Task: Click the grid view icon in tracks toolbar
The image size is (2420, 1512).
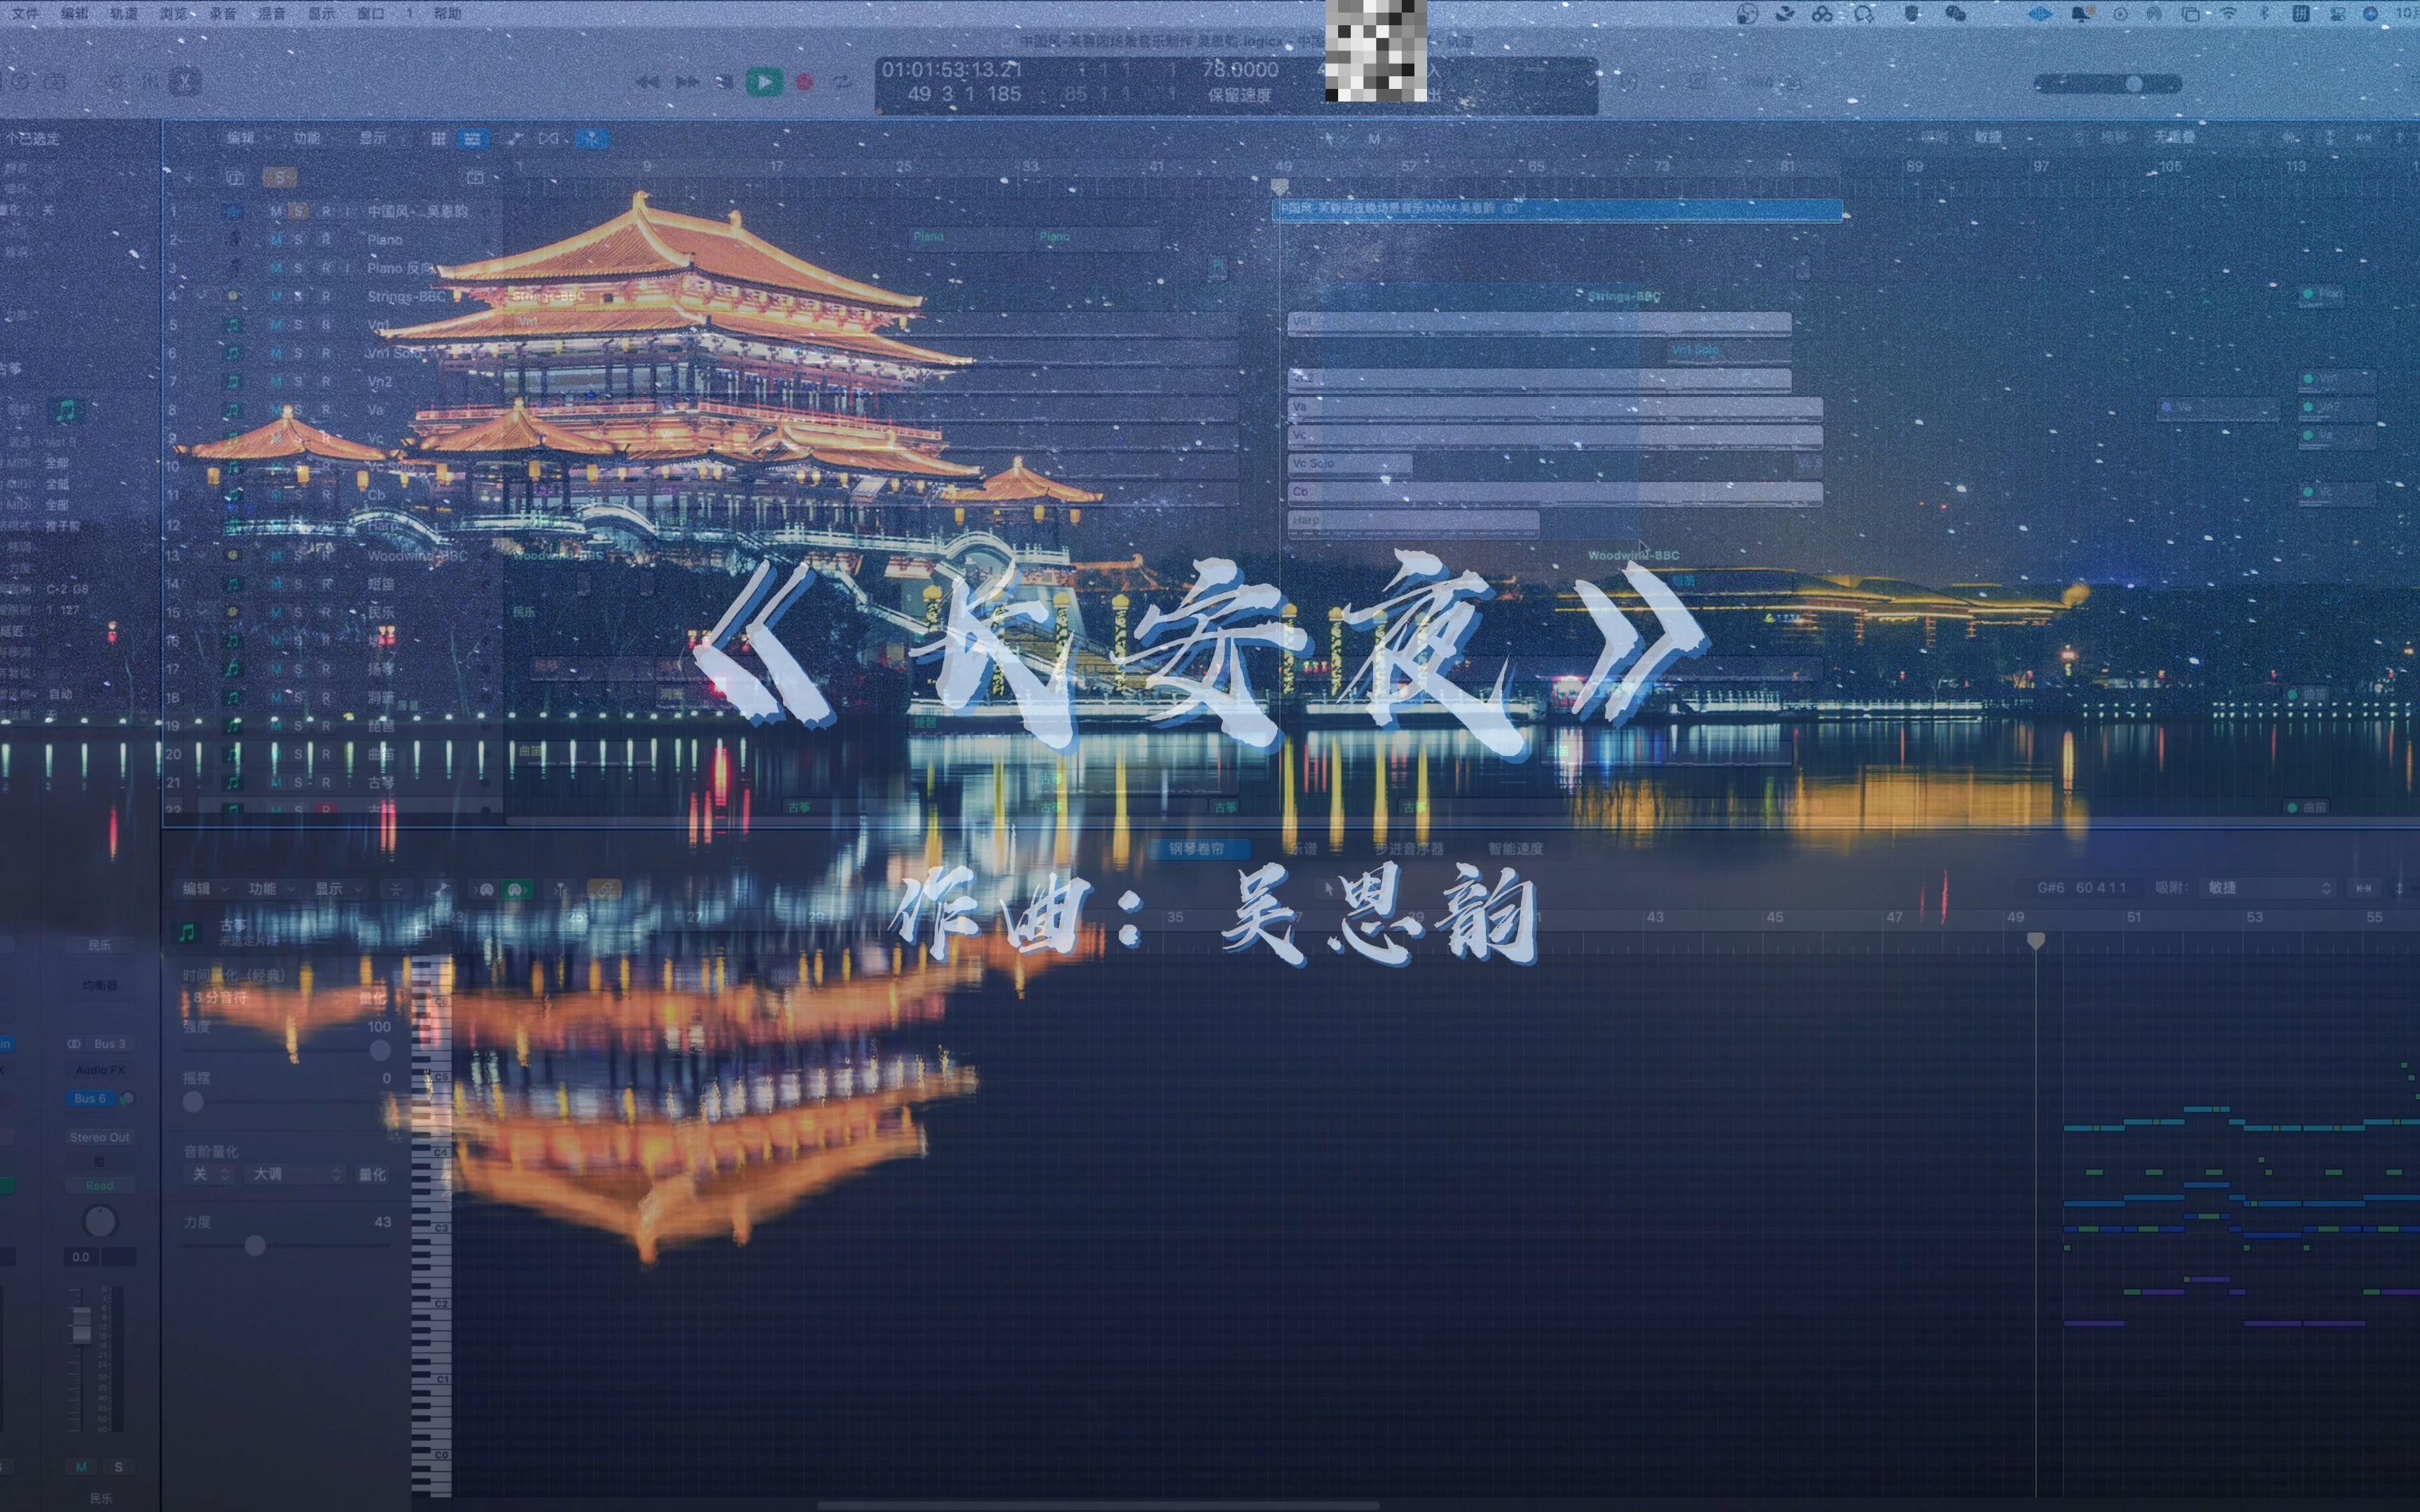Action: (438, 138)
